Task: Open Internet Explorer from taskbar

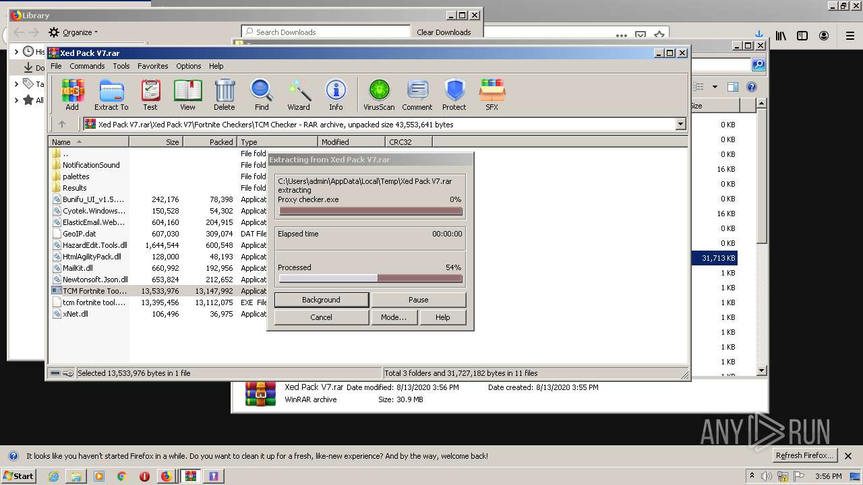Action: 53,476
